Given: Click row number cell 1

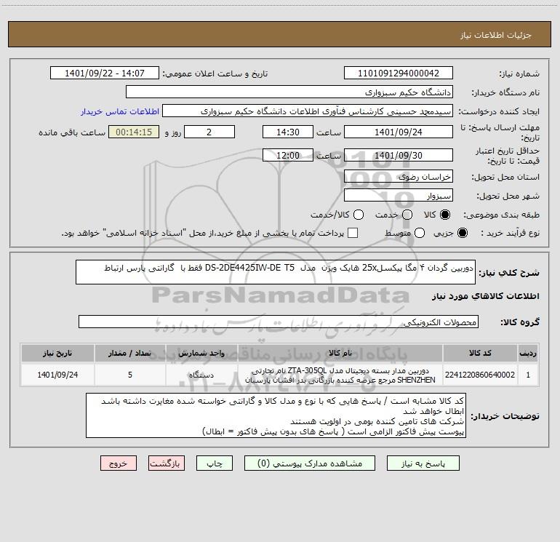Looking at the screenshot, I should [528, 375].
